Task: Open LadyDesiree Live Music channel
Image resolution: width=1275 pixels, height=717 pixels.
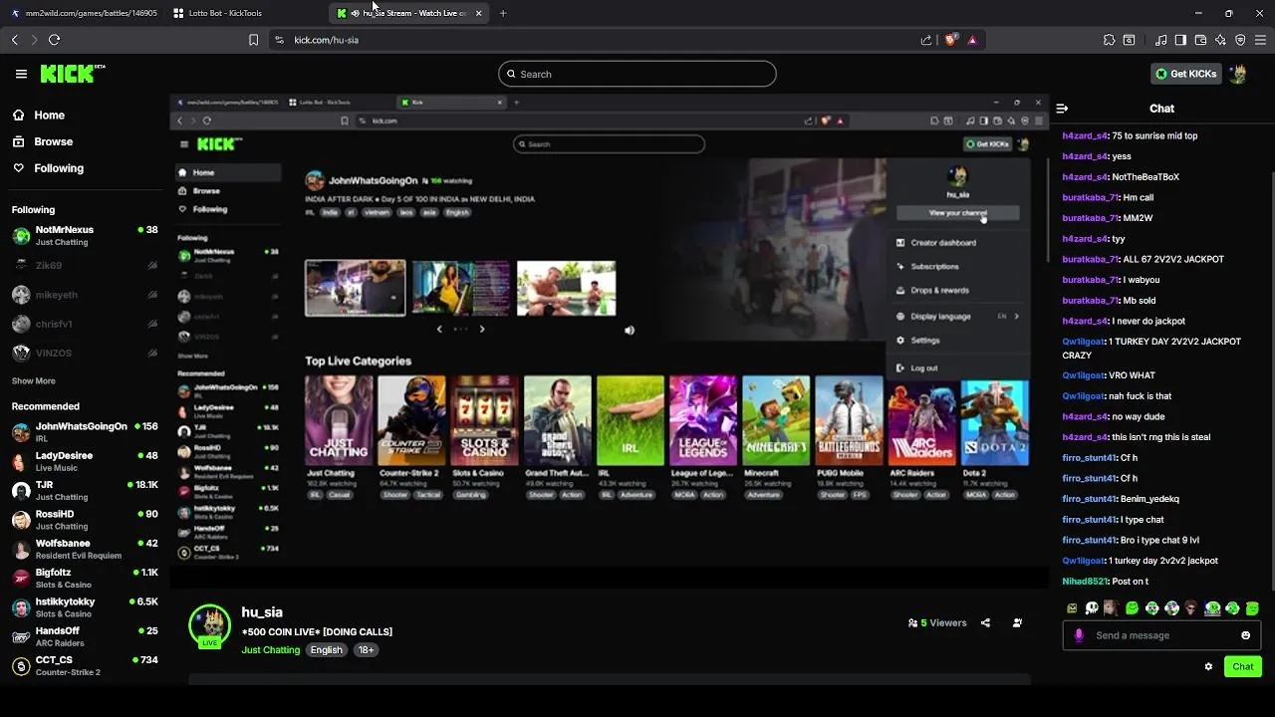Action: pos(84,461)
